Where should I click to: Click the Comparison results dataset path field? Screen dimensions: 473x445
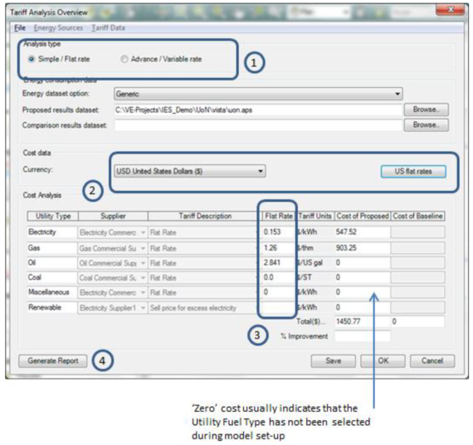click(x=258, y=125)
